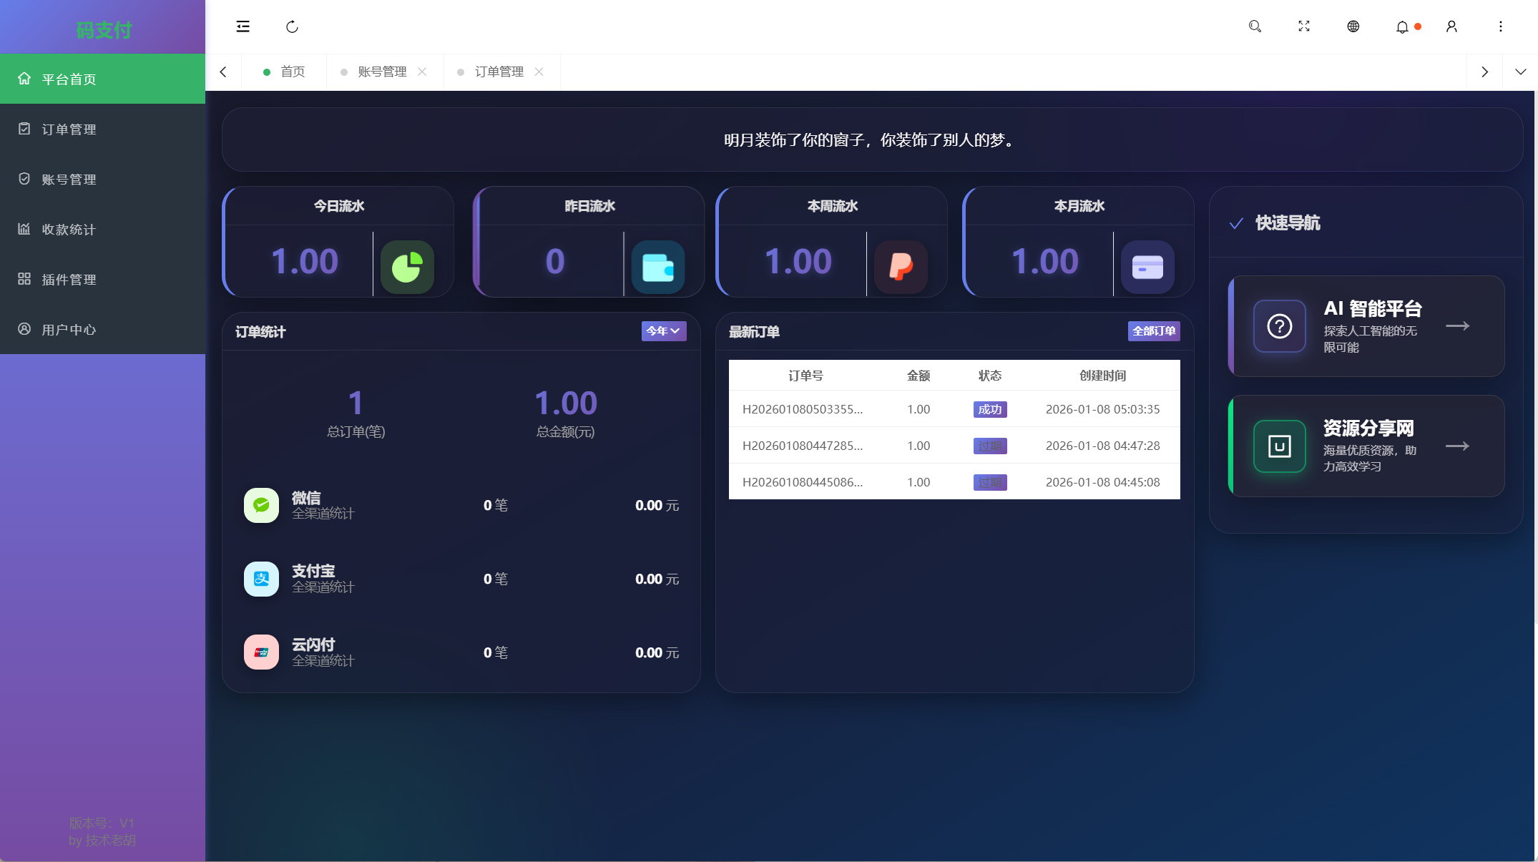The height and width of the screenshot is (862, 1538).
Task: Open the user profile icon
Action: [x=1451, y=26]
